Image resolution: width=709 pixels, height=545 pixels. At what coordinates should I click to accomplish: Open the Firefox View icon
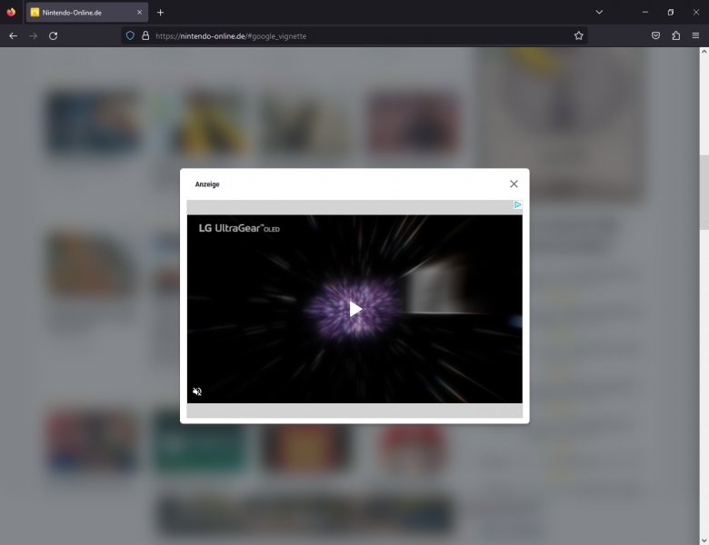(x=11, y=12)
